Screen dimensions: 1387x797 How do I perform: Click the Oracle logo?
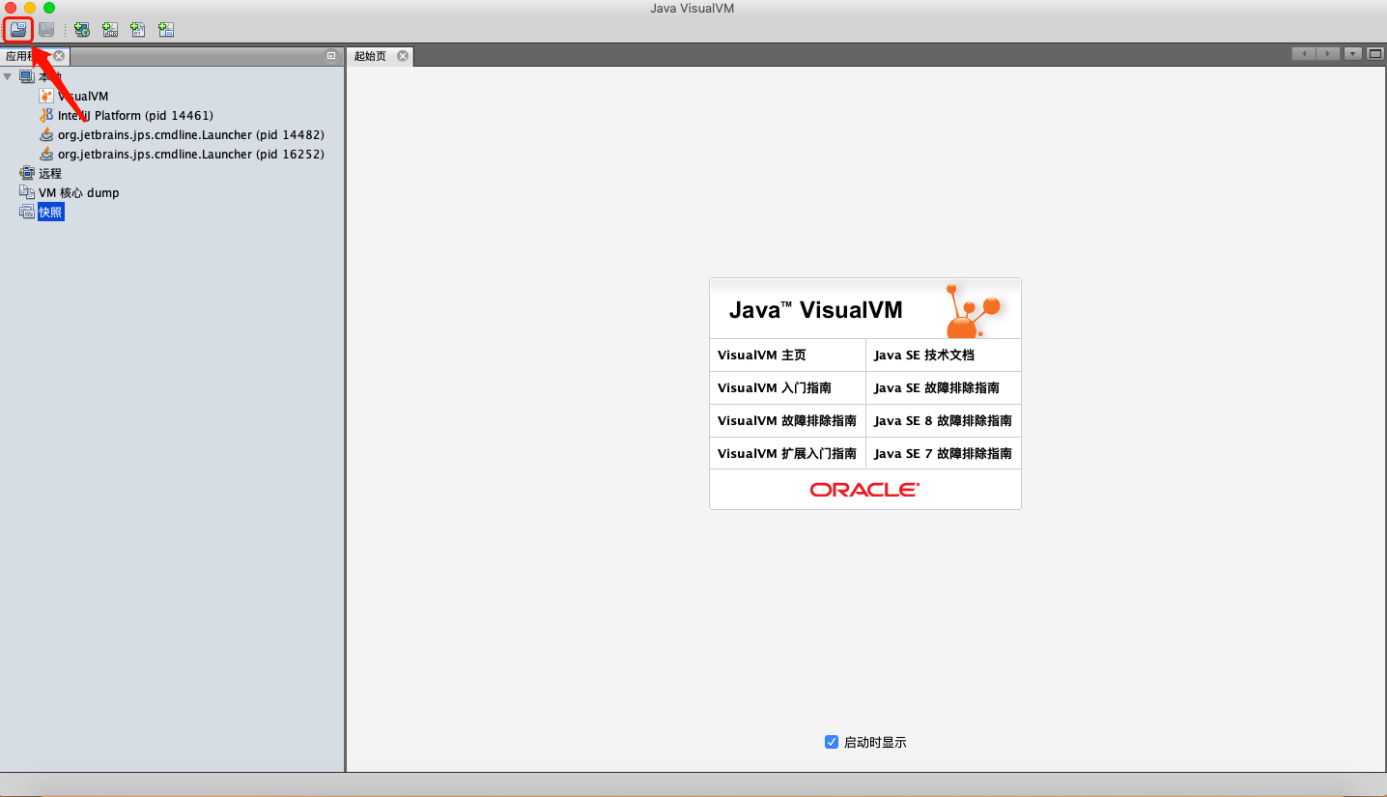coord(864,490)
